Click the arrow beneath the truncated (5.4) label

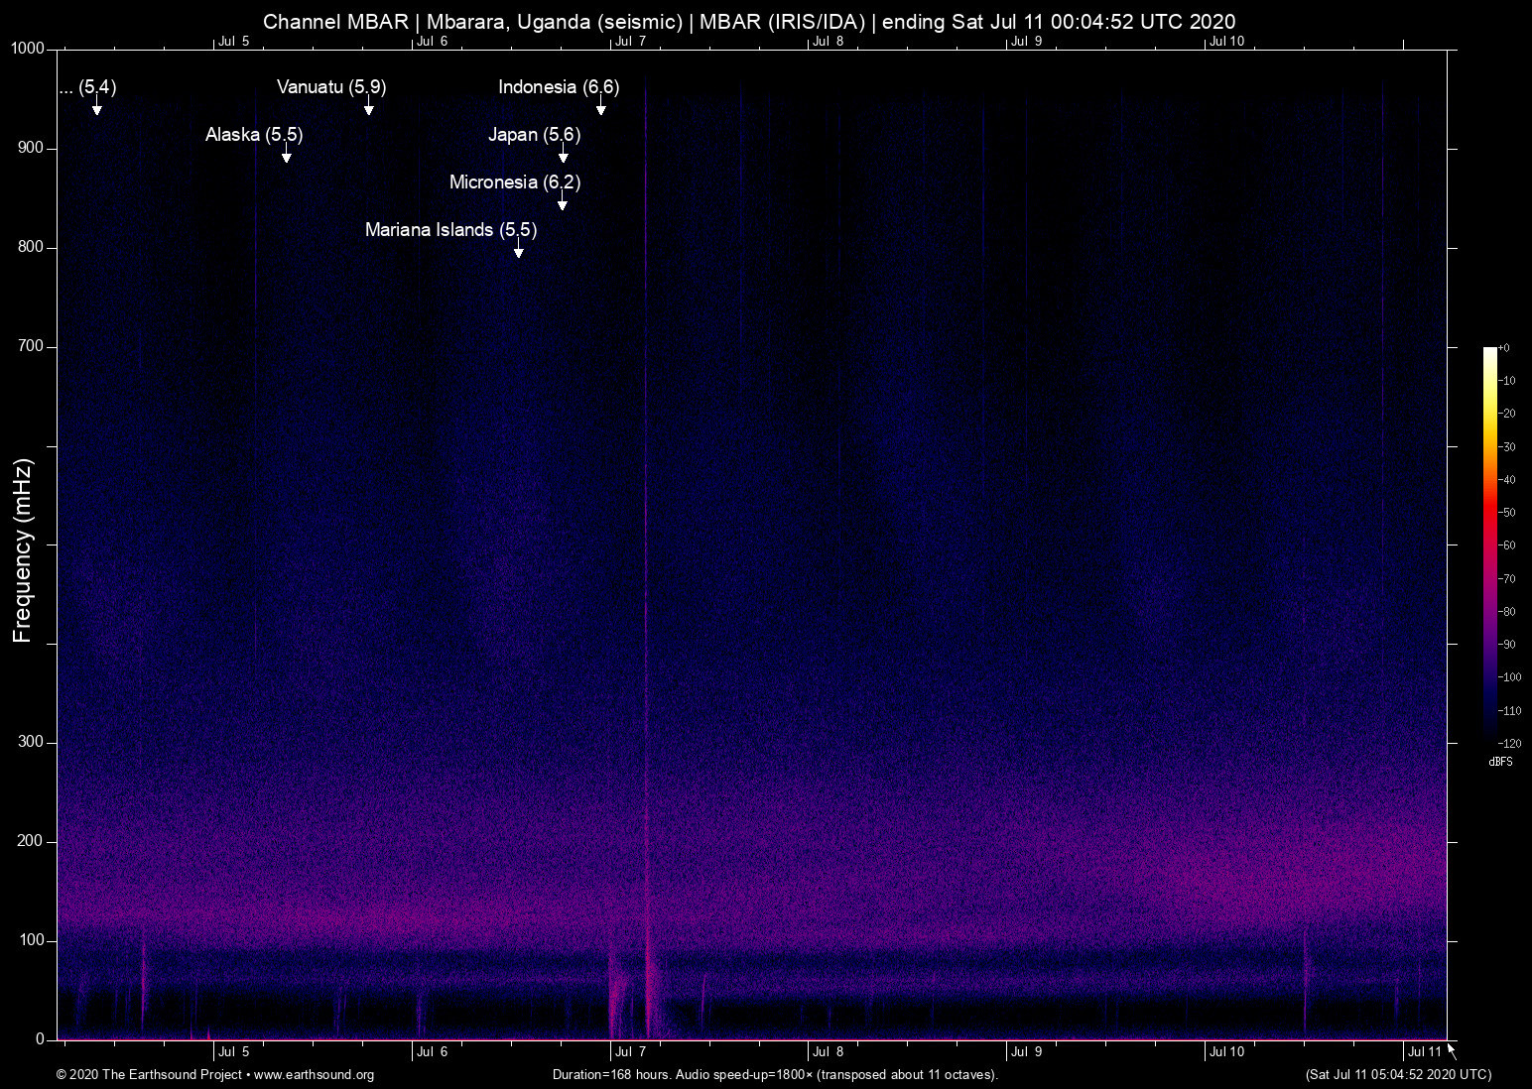pyautogui.click(x=96, y=107)
